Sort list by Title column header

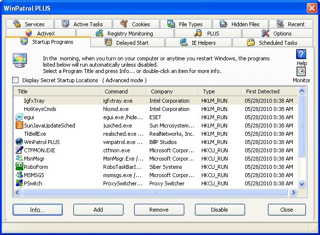(x=57, y=91)
